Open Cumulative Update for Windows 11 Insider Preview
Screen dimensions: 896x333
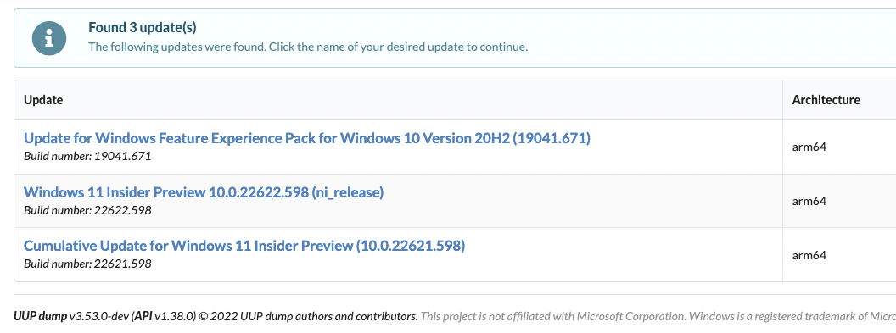click(x=244, y=246)
